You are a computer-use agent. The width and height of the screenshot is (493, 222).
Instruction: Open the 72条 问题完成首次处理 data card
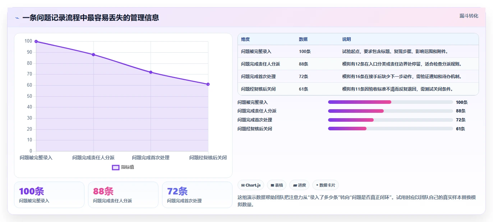pos(197,195)
